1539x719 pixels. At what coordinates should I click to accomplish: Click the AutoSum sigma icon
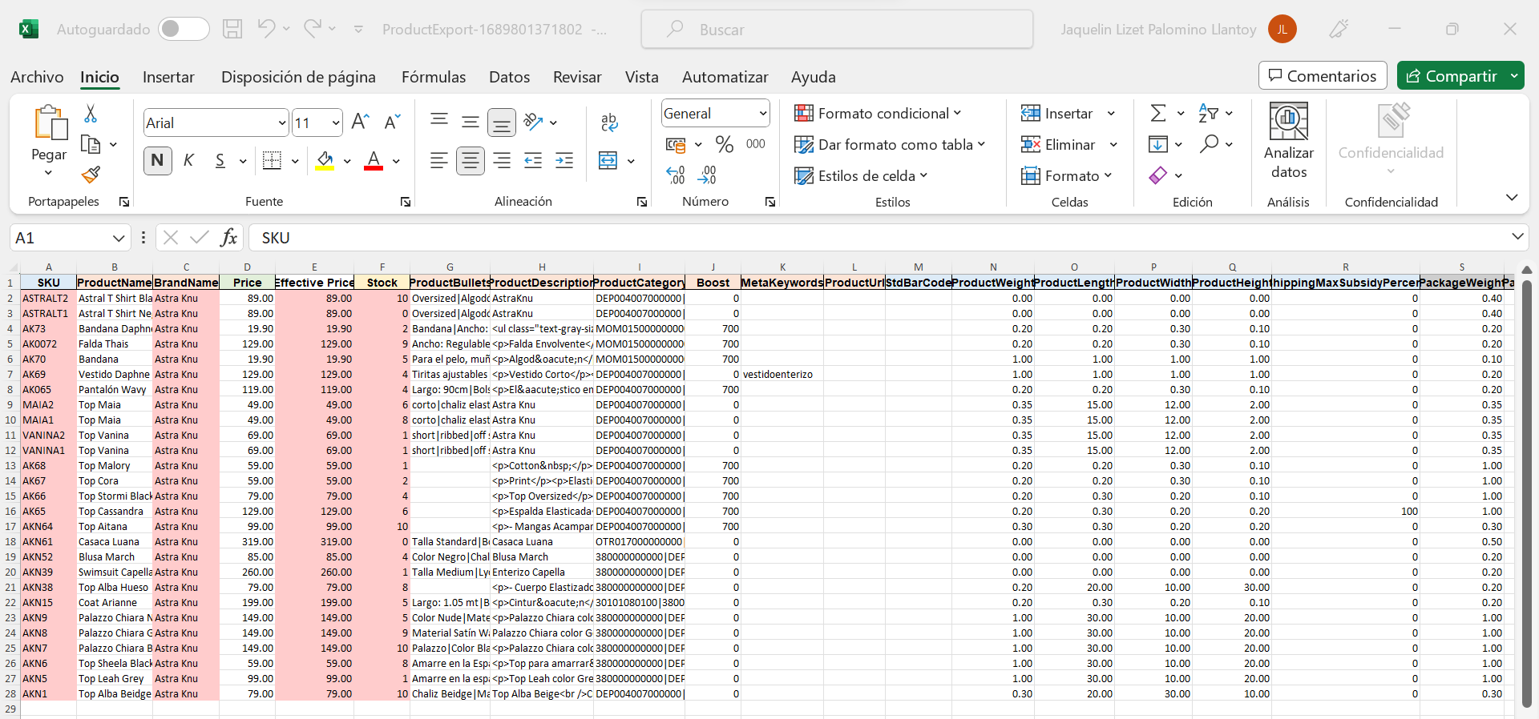[1158, 113]
